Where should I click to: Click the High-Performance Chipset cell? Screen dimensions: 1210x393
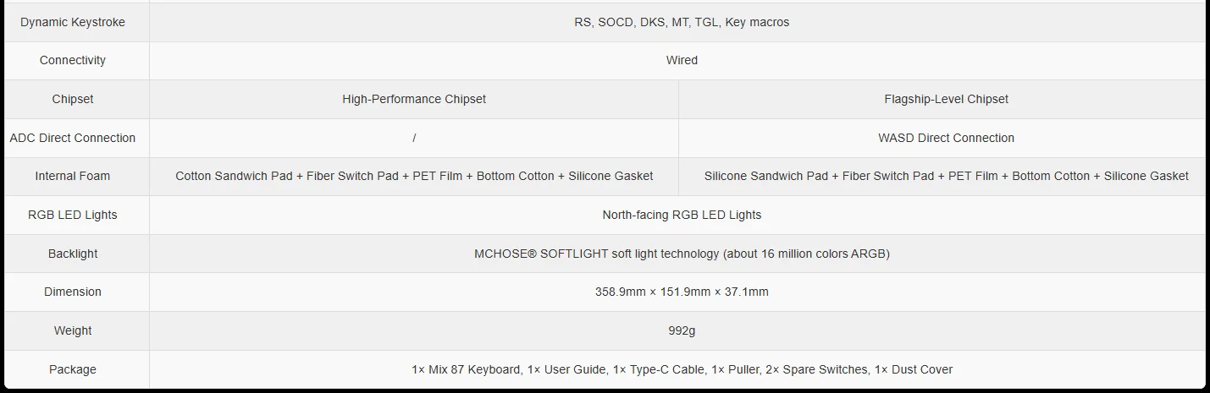pyautogui.click(x=414, y=100)
